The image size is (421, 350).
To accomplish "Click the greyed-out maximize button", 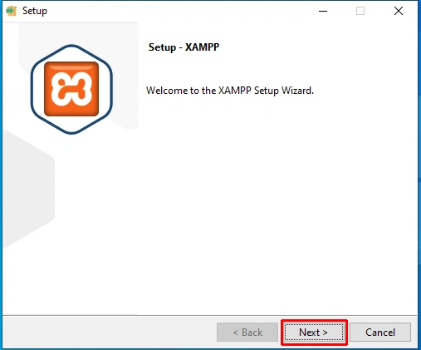I will click(360, 11).
